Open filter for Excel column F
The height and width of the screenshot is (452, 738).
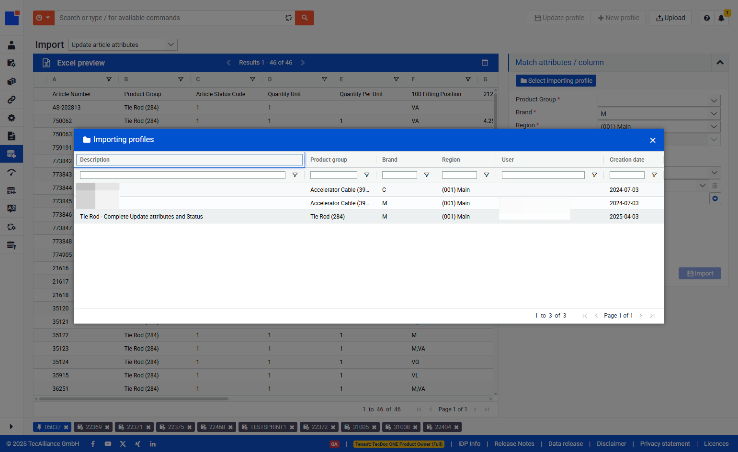point(468,79)
